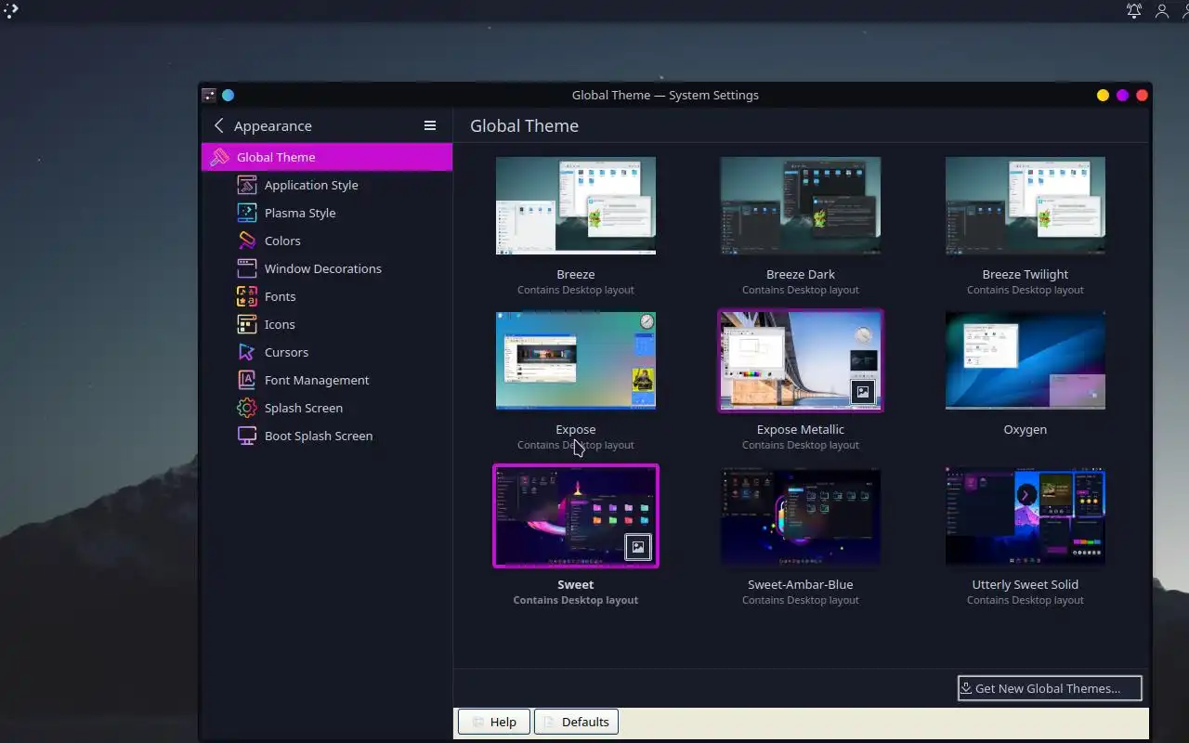Image resolution: width=1189 pixels, height=743 pixels.
Task: Select the Breeze theme thumbnail
Action: coord(576,205)
